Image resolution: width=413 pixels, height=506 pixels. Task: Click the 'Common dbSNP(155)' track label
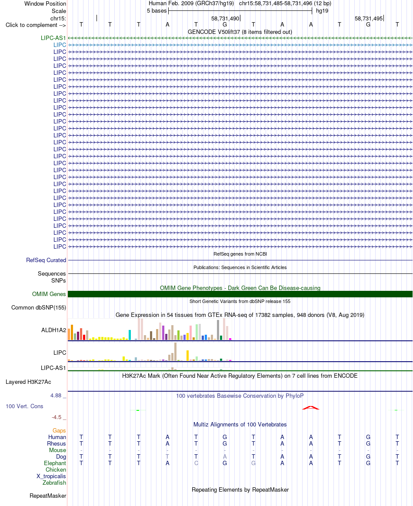39,307
